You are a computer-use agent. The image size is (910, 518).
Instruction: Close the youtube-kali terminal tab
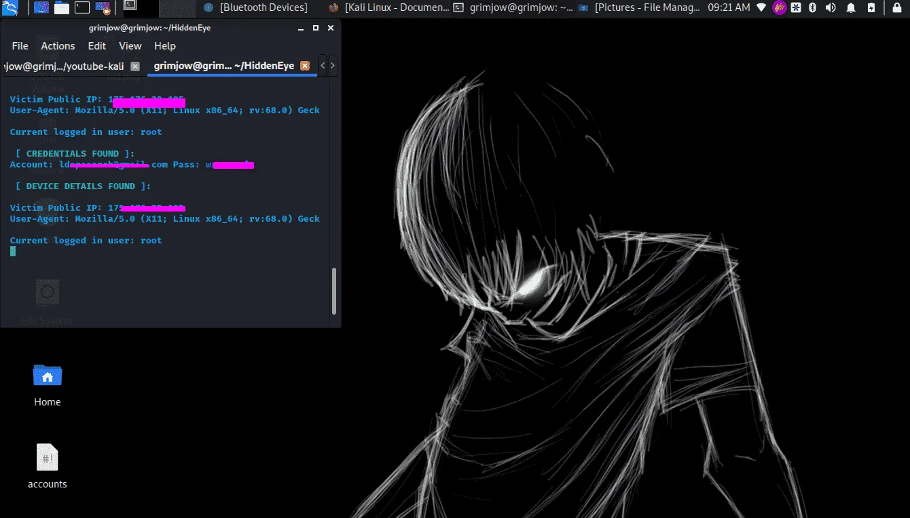tap(135, 66)
